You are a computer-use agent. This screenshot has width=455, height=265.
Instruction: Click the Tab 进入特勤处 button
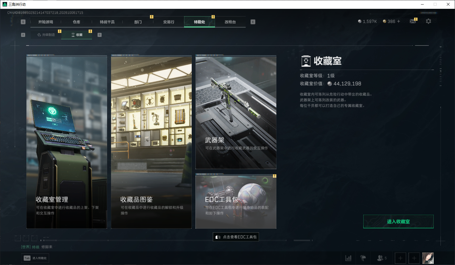(35, 258)
